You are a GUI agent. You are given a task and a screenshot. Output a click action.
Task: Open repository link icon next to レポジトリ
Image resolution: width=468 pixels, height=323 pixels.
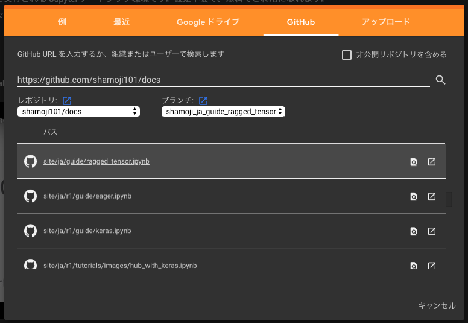pyautogui.click(x=67, y=101)
